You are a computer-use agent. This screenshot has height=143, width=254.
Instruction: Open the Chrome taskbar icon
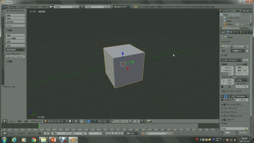tap(34, 140)
